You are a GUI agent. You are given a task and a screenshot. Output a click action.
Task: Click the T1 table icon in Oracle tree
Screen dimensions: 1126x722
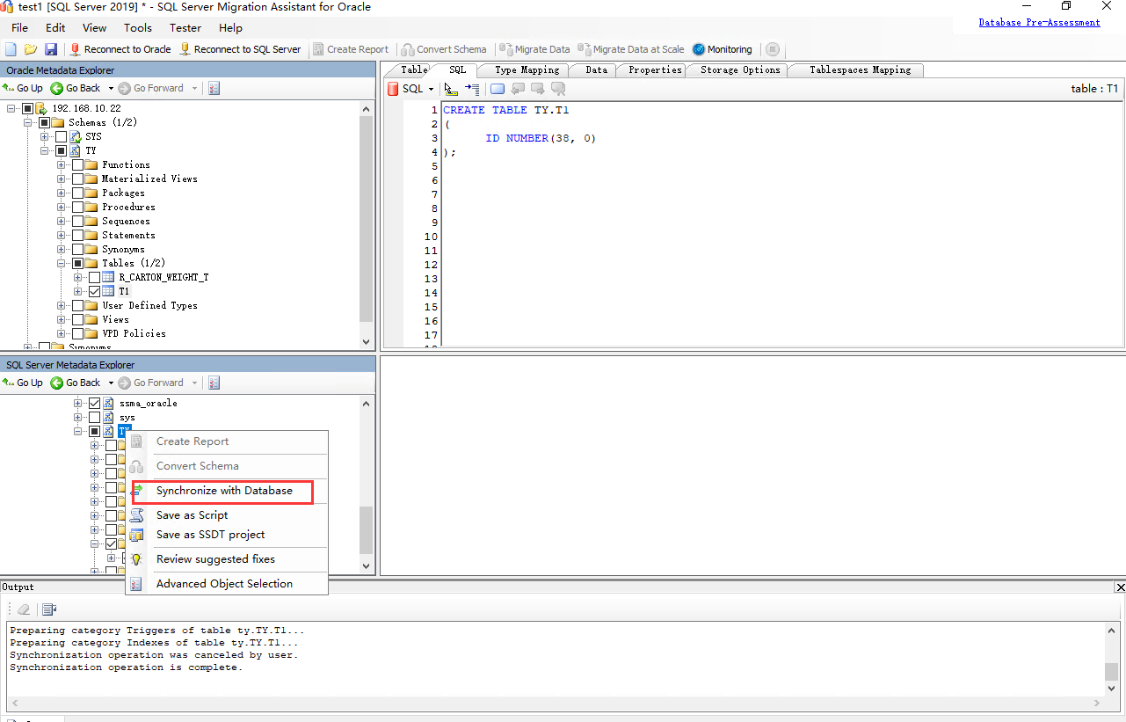(x=108, y=291)
